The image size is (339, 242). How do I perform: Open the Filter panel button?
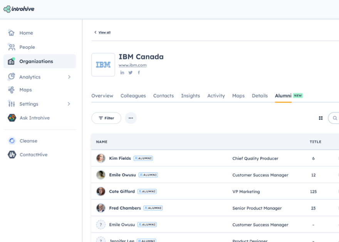[x=106, y=118]
